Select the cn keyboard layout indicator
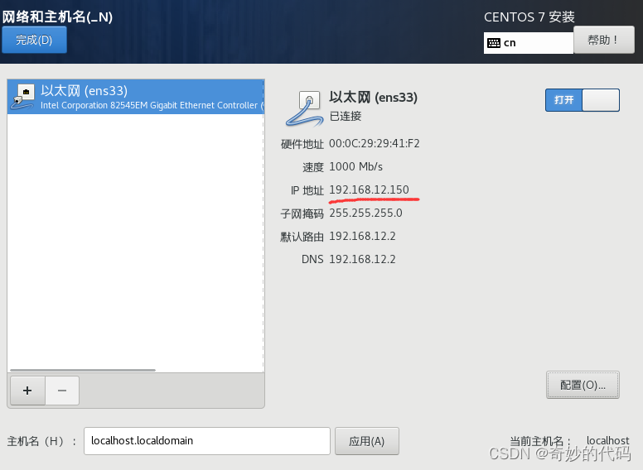The image size is (643, 470). coord(528,43)
